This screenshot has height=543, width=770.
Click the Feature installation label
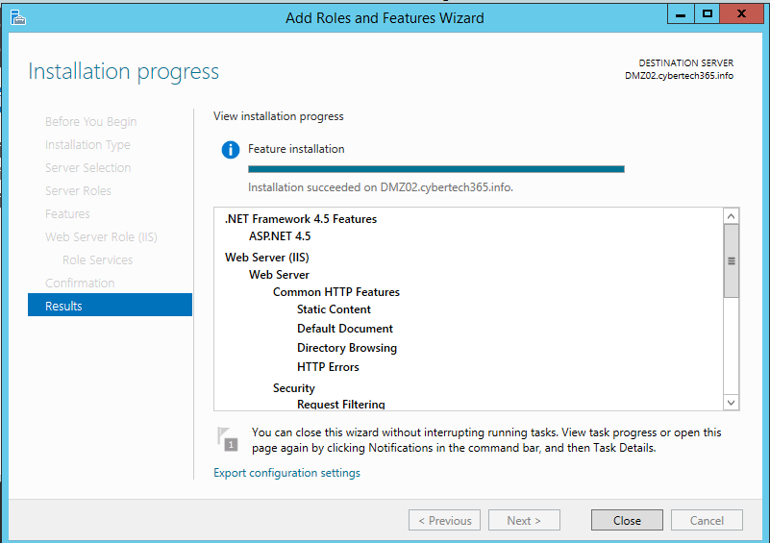click(296, 149)
